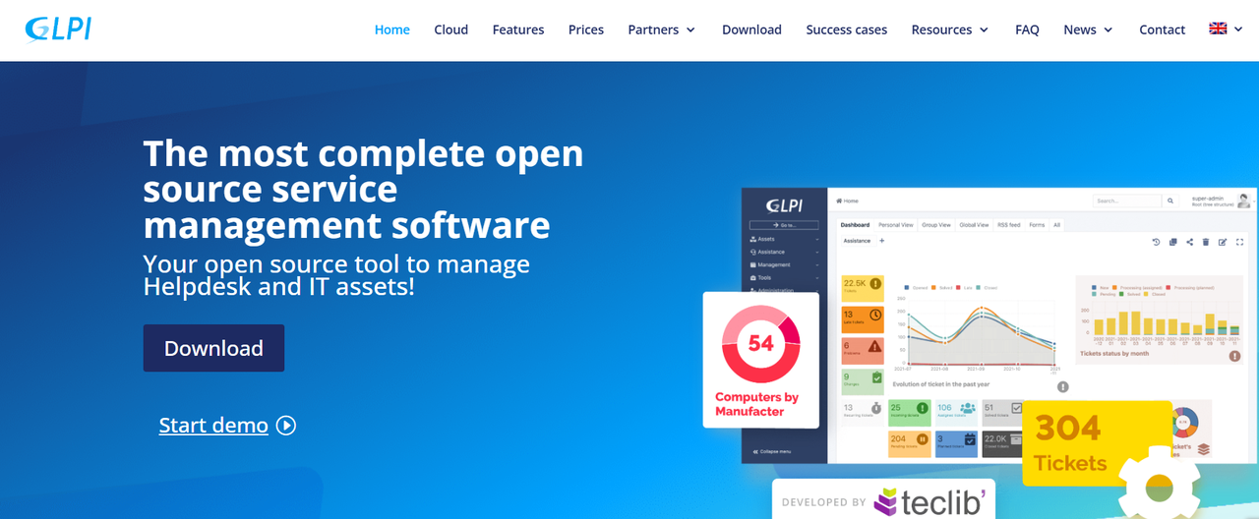Click the 13 Recurring tickets tile
1259x519 pixels.
click(x=863, y=413)
